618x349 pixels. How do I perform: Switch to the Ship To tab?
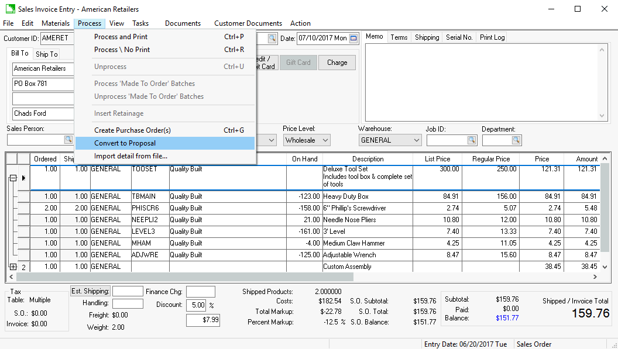tap(46, 54)
